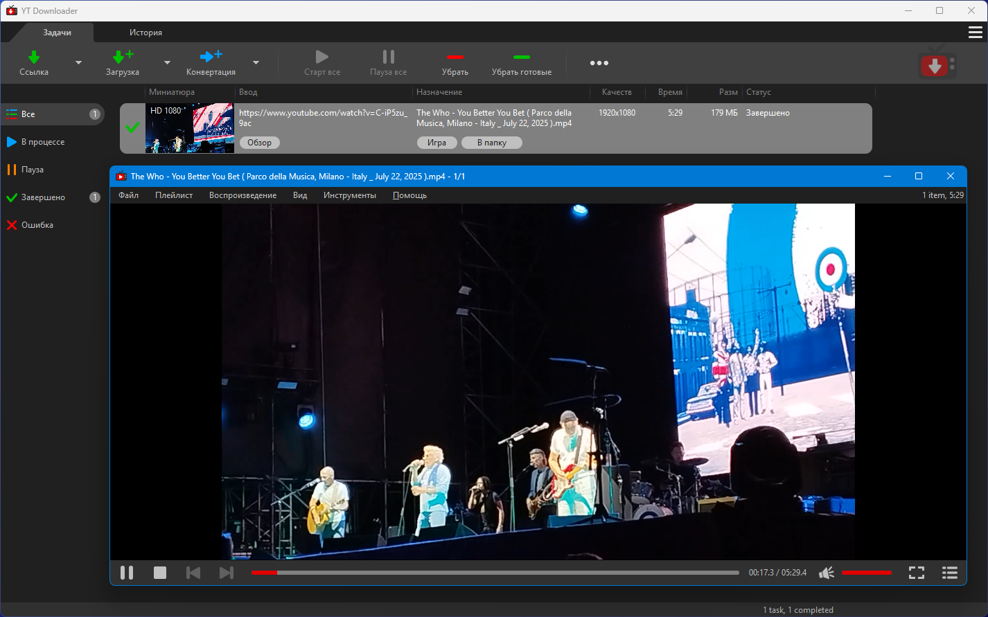Click the Конвертация convert icon

pyautogui.click(x=211, y=57)
